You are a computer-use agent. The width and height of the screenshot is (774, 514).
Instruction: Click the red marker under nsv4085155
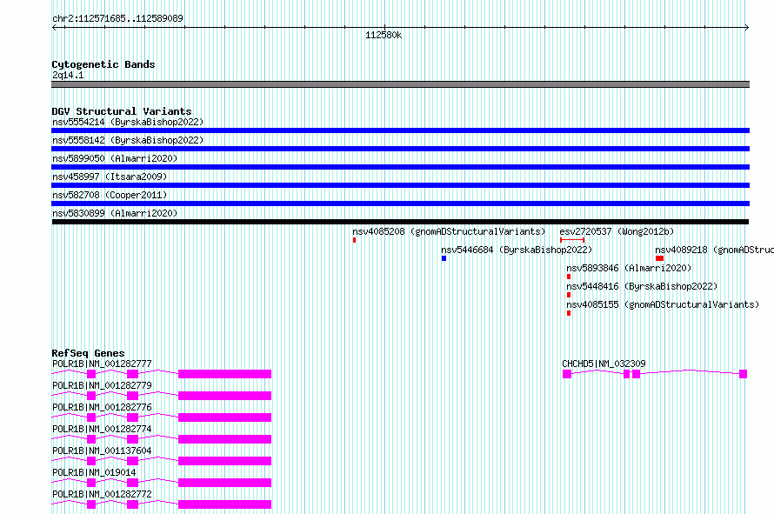[569, 313]
